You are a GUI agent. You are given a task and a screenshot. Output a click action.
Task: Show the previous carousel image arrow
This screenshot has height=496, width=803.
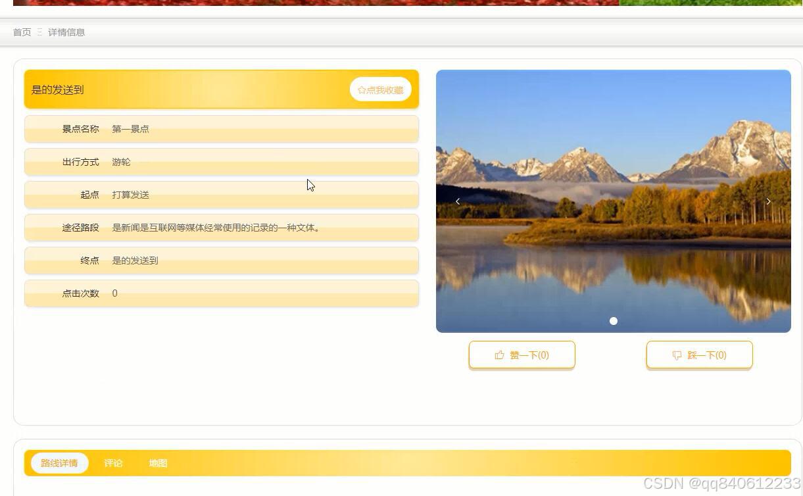pyautogui.click(x=458, y=201)
